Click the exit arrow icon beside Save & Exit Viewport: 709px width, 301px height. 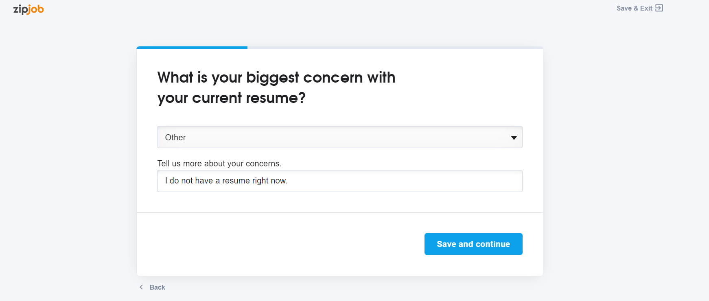tap(659, 8)
